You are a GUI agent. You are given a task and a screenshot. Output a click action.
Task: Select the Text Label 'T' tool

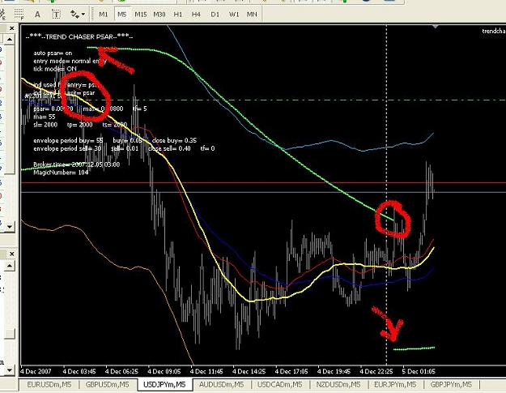56,15
